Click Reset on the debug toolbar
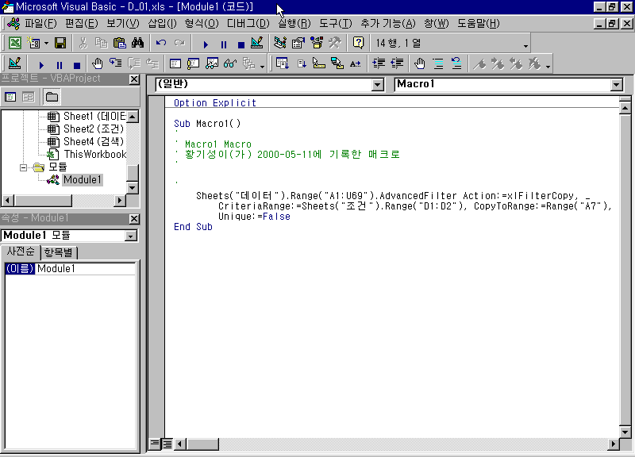 (77, 64)
